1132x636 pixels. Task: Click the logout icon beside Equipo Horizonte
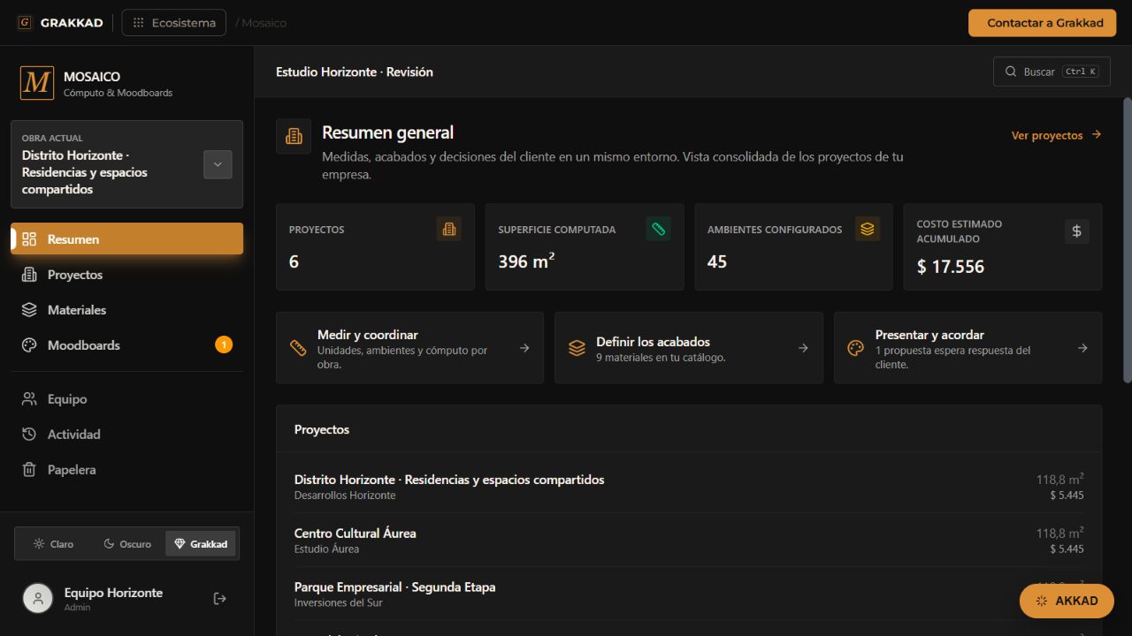pyautogui.click(x=220, y=599)
